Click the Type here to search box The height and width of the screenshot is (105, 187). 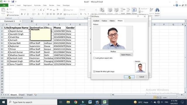coord(32,102)
